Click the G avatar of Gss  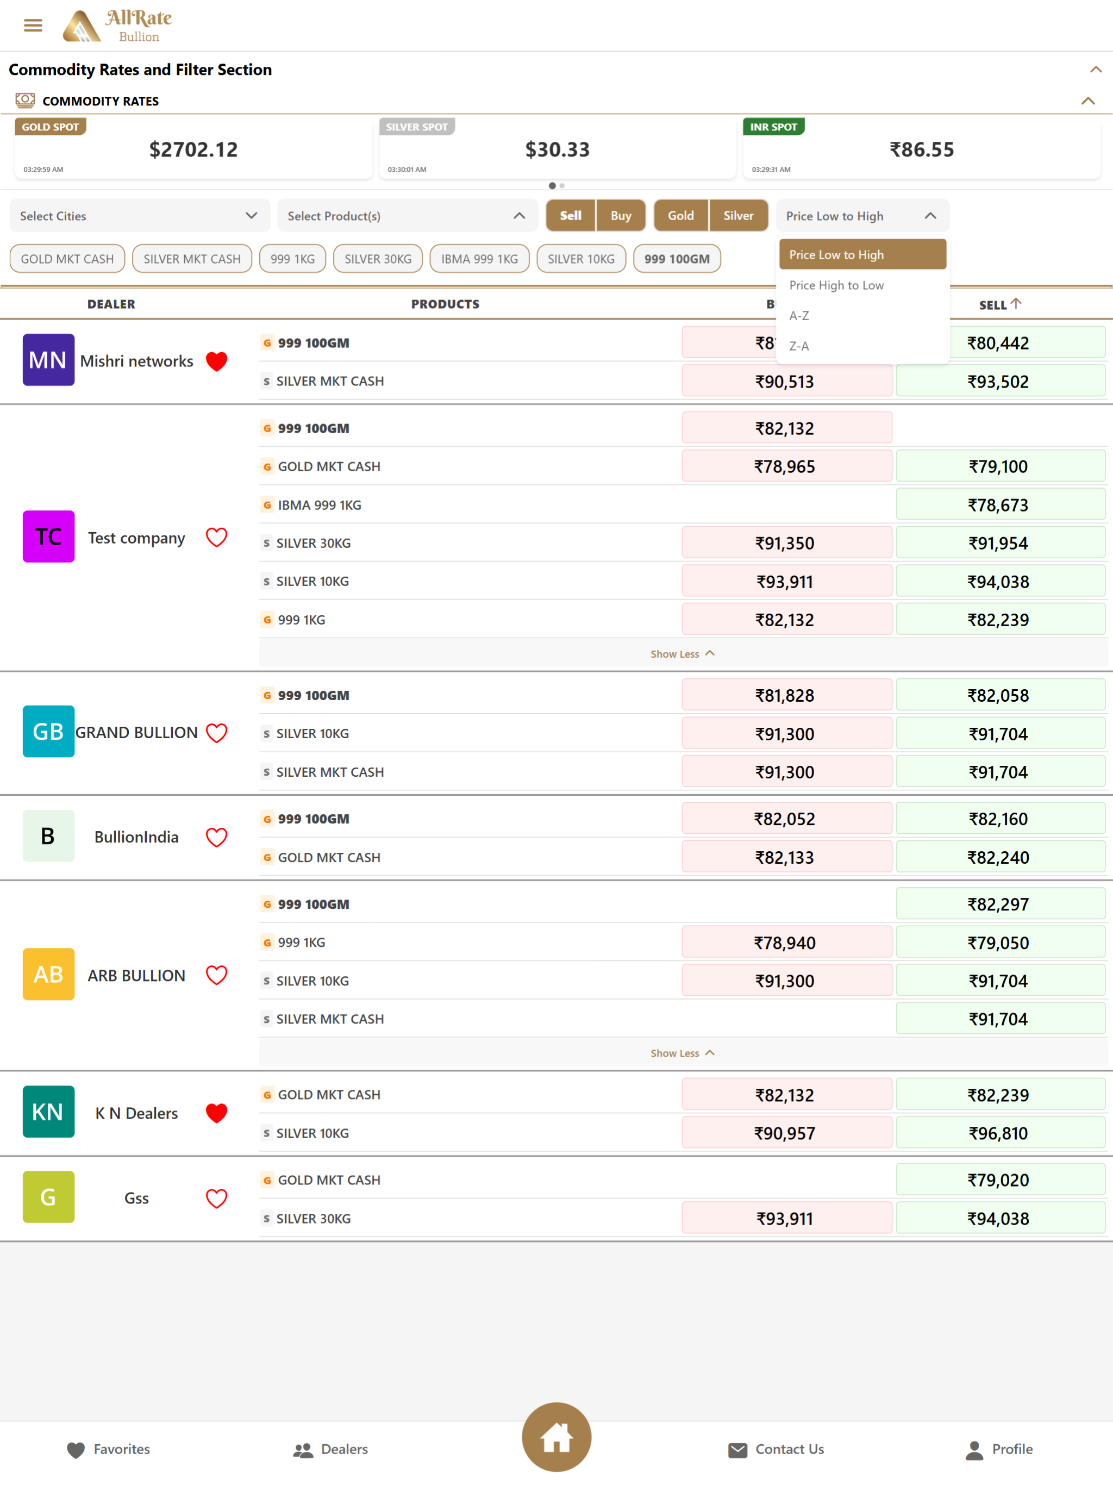pos(48,1197)
